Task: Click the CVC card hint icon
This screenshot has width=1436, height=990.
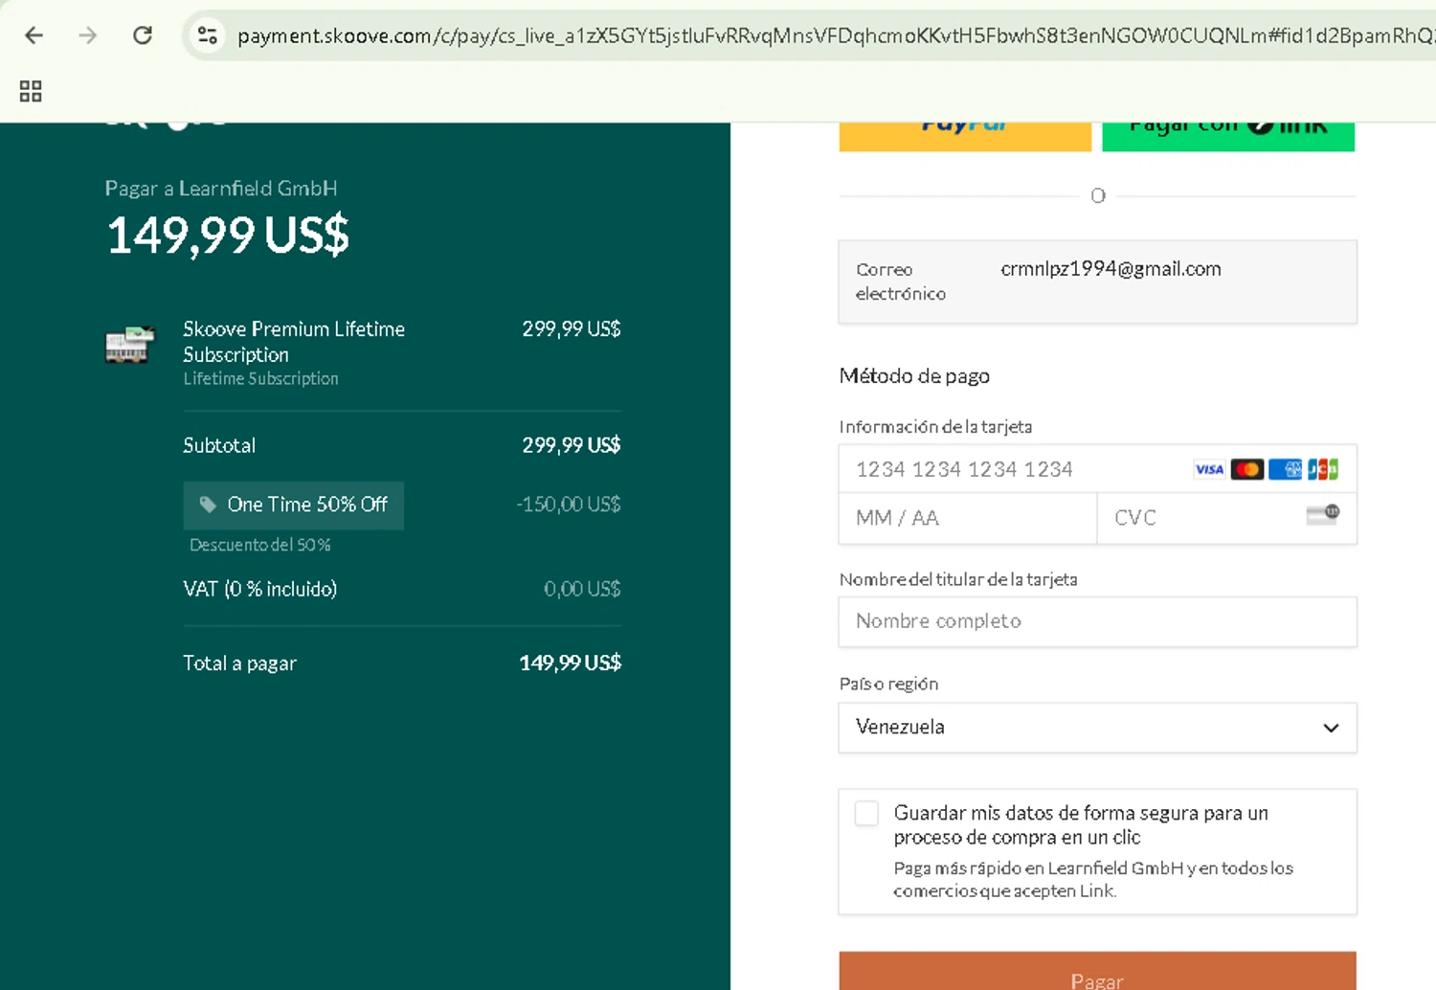Action: [1323, 515]
